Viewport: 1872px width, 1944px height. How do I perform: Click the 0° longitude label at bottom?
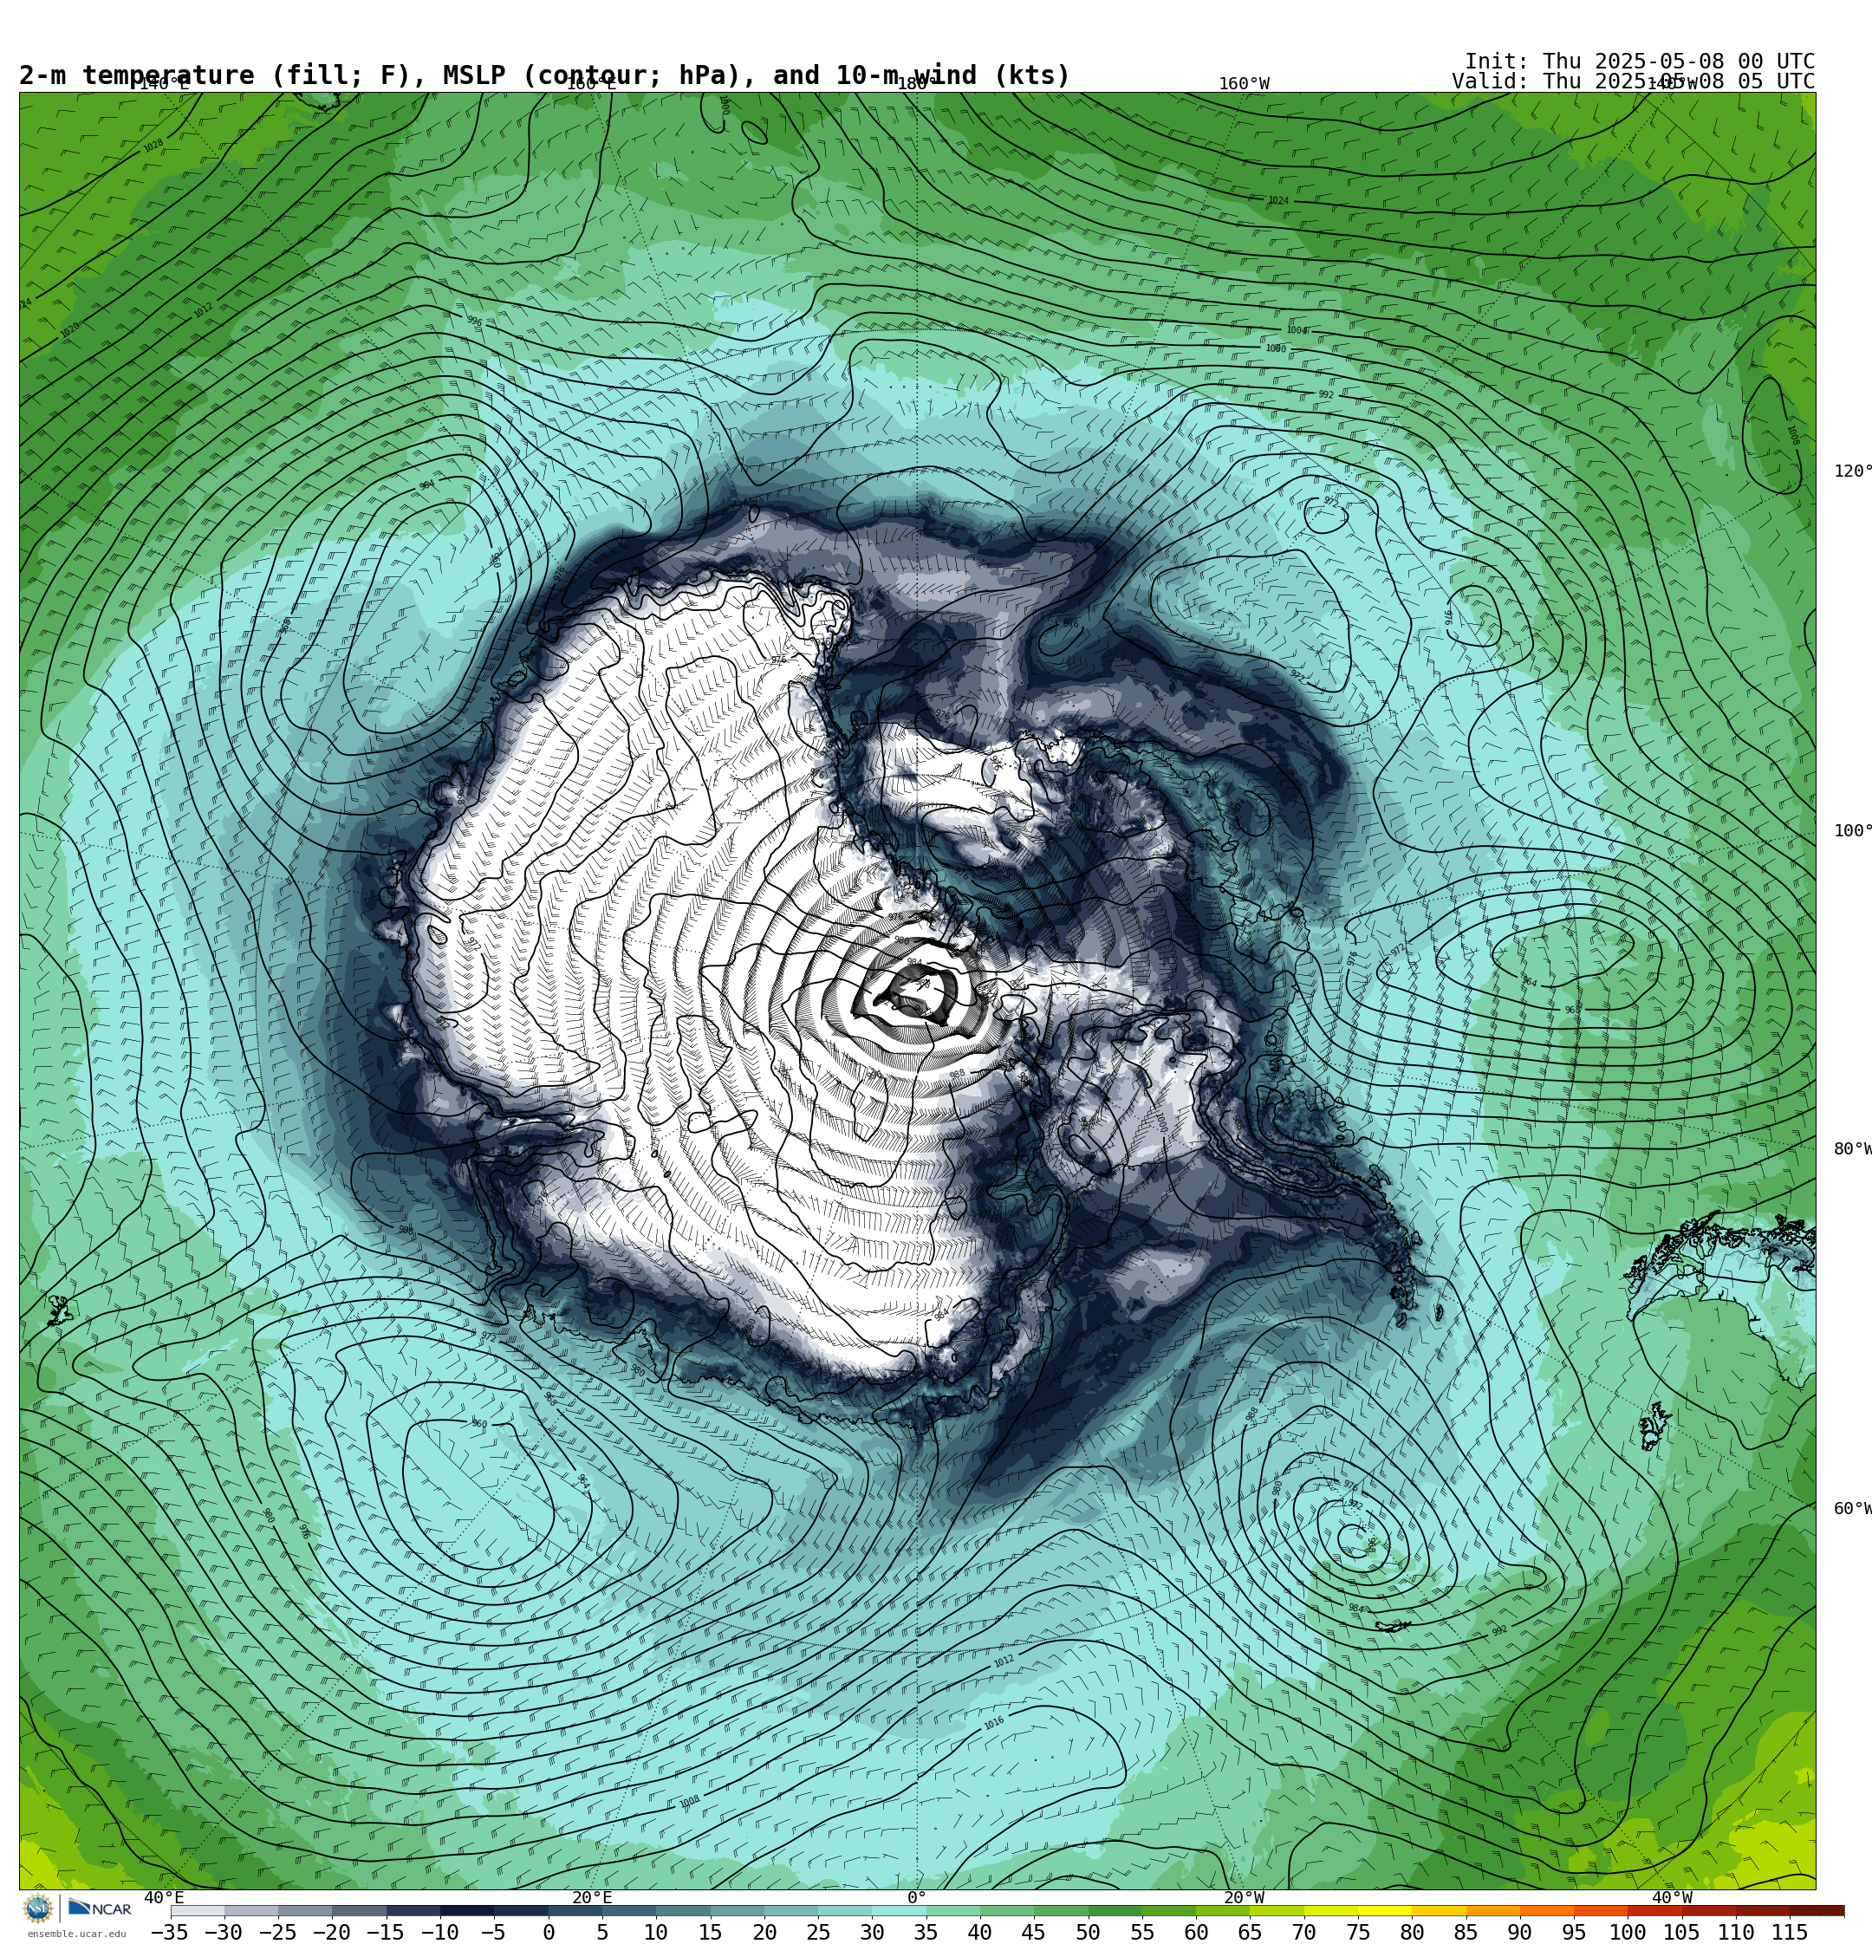(917, 1897)
